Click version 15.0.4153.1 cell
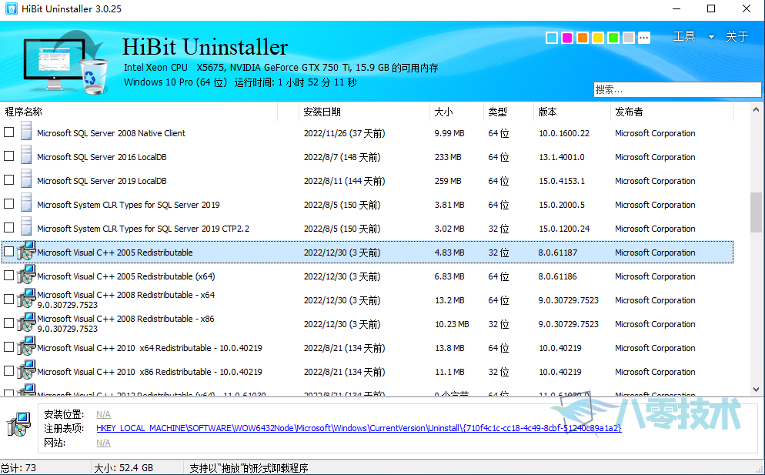Viewport: 765px width, 475px height. coord(562,181)
